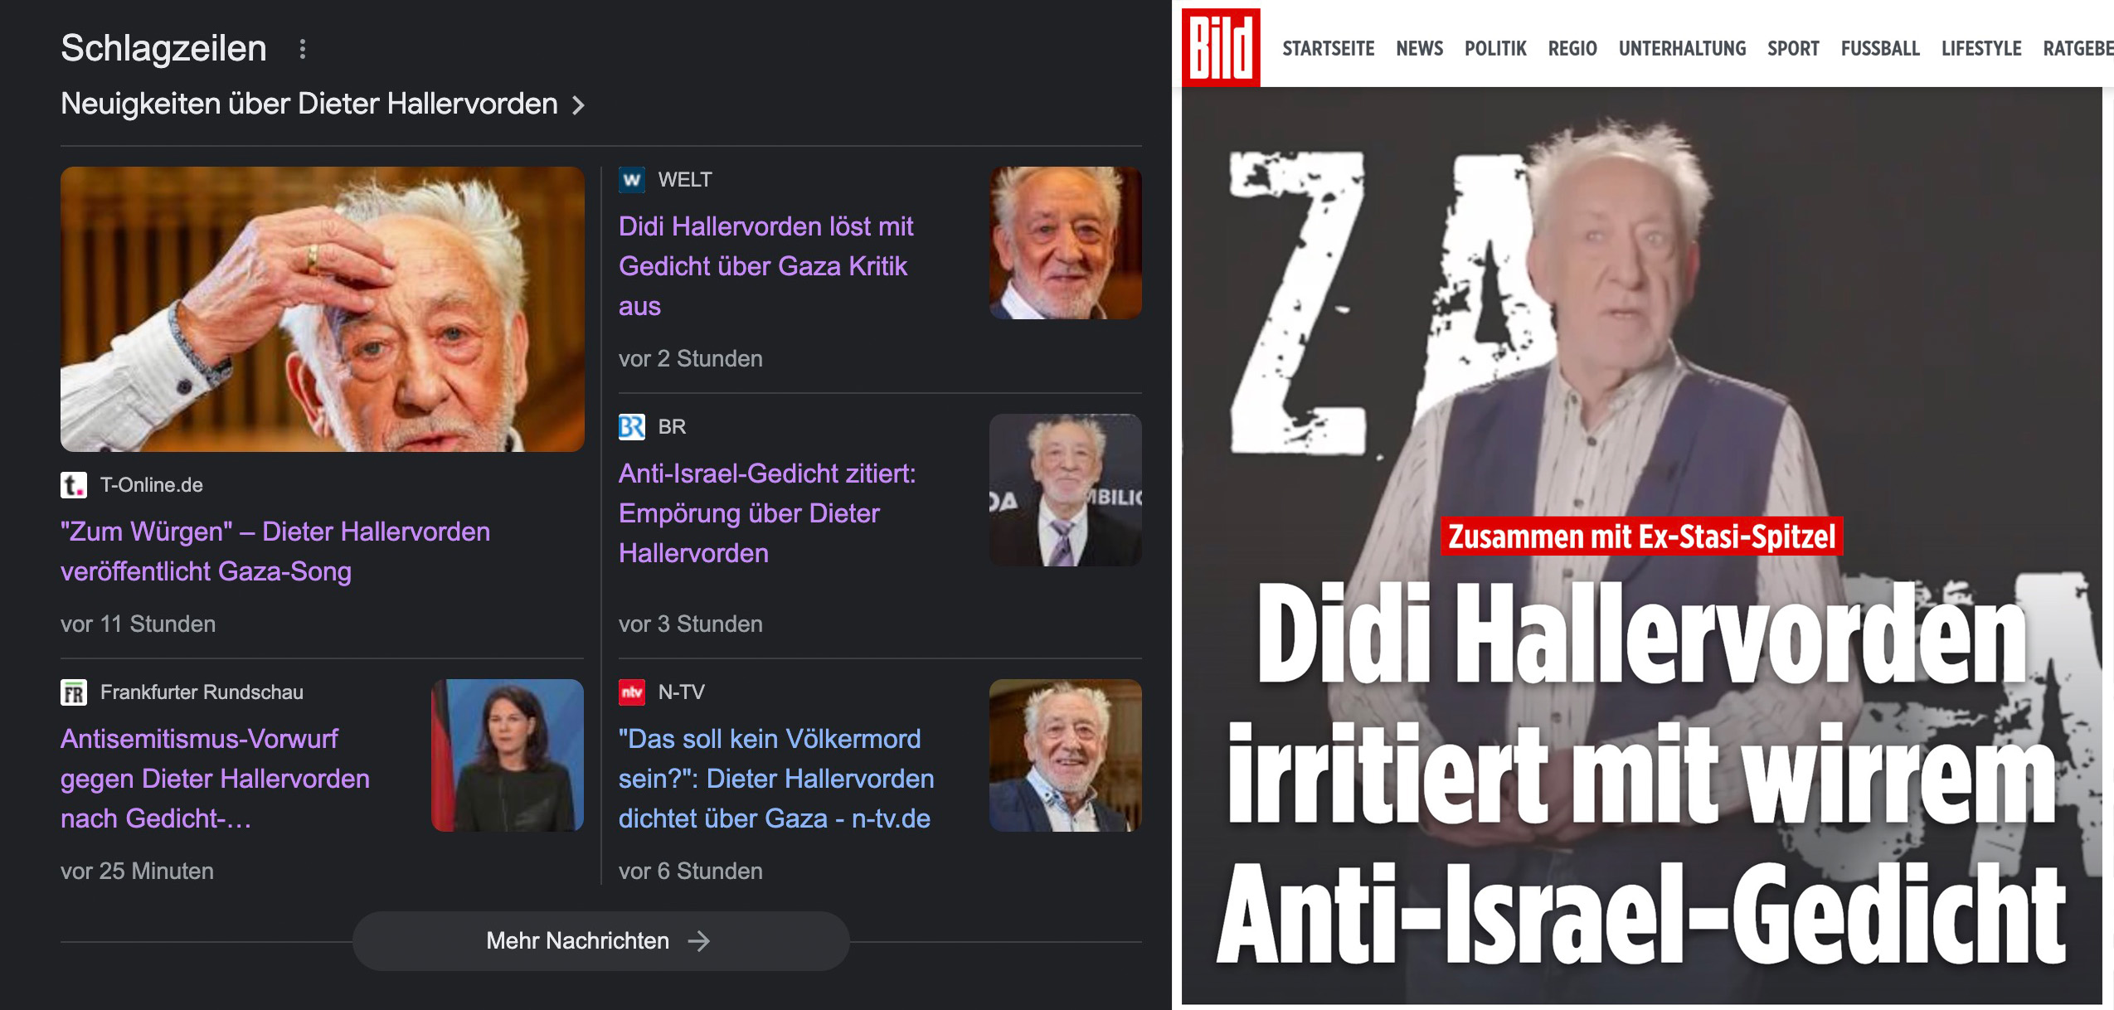Select POLITIK in Bild navigation
2114x1010 pixels.
pyautogui.click(x=1495, y=48)
